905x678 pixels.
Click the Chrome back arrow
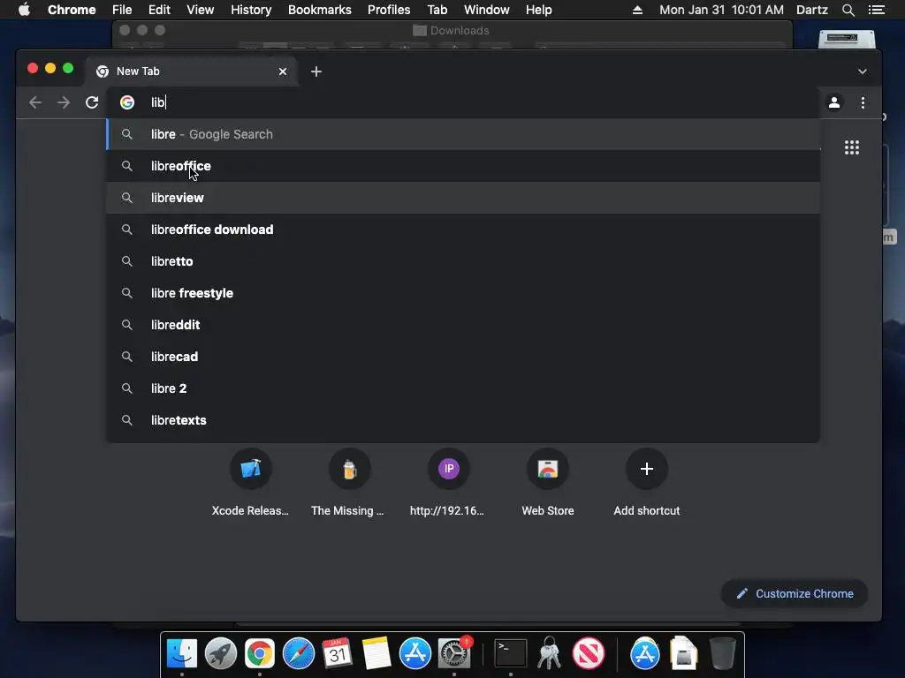(x=35, y=102)
